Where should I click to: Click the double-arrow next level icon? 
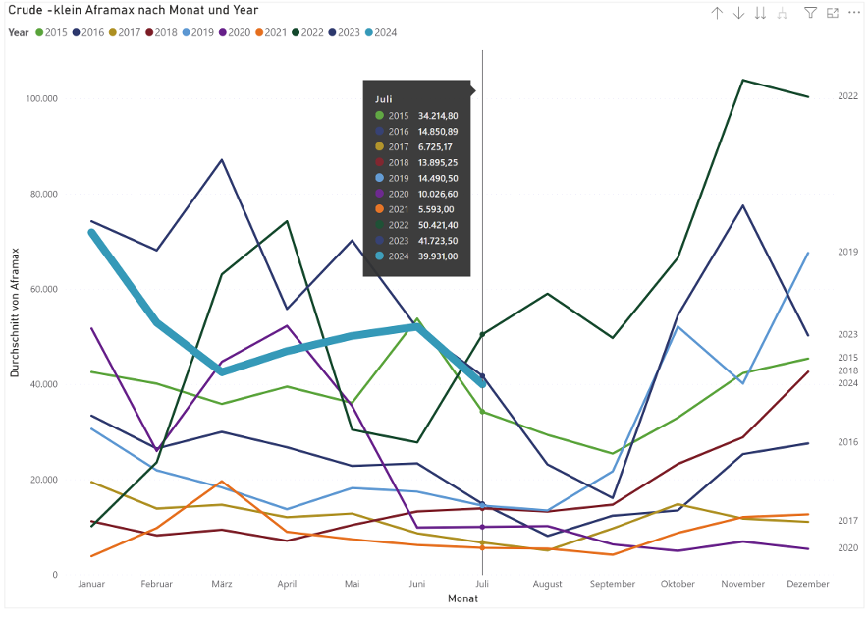click(x=760, y=13)
